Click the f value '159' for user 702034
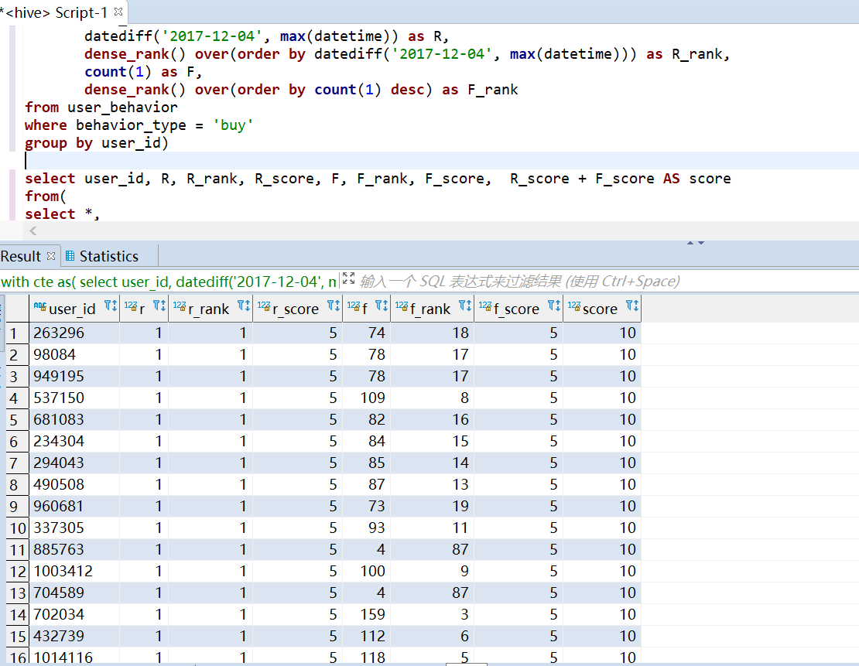 click(x=366, y=614)
